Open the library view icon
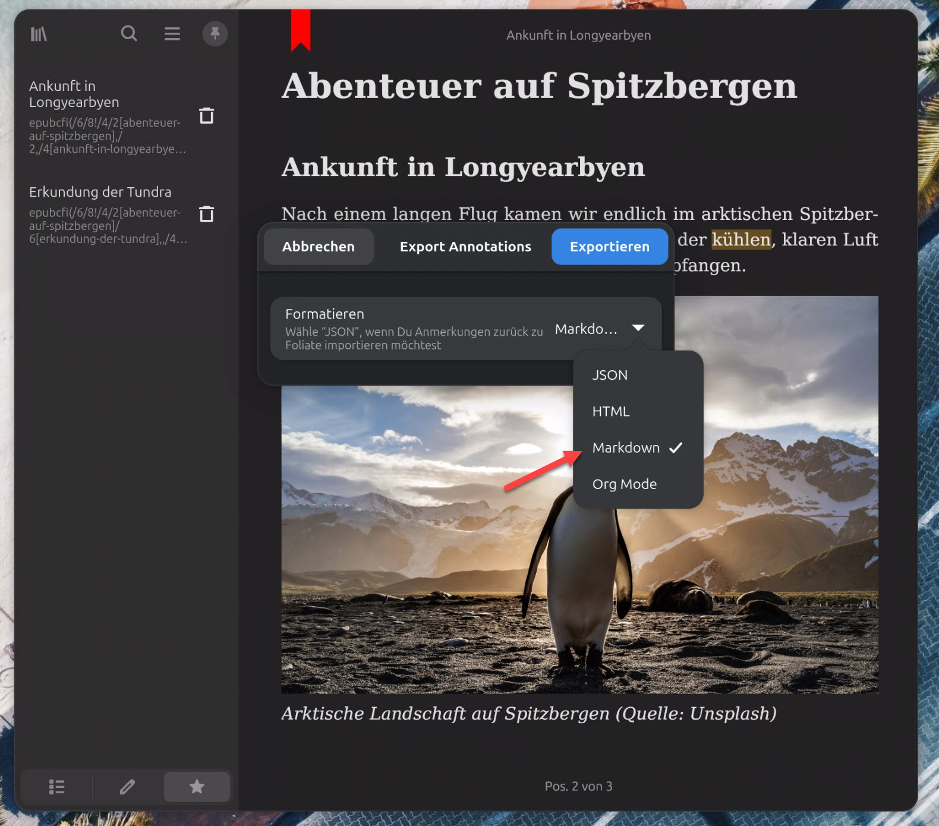 pos(39,34)
